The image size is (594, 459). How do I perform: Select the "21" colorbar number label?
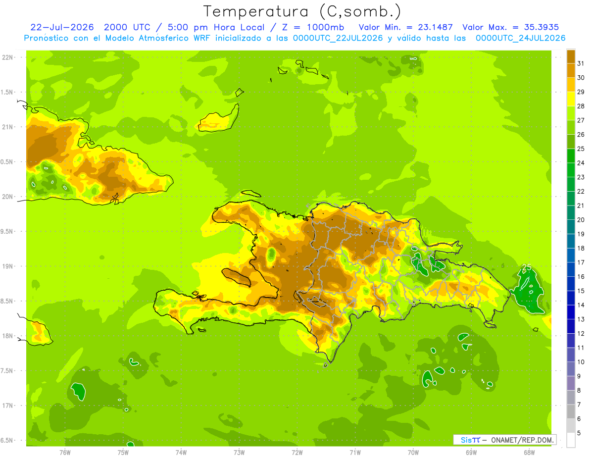(x=581, y=205)
